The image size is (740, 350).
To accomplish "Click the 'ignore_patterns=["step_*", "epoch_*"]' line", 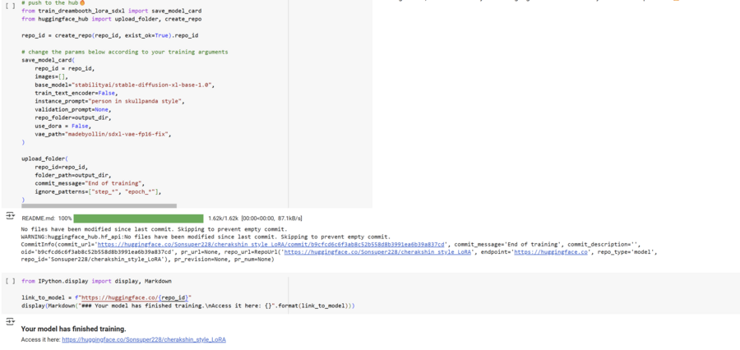I will [98, 191].
